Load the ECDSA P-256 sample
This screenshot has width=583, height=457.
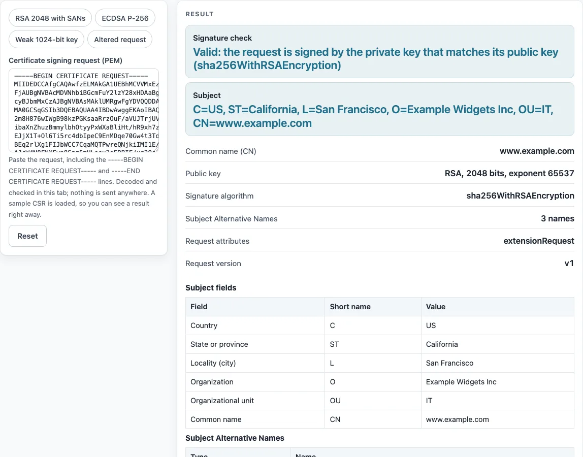pos(125,18)
